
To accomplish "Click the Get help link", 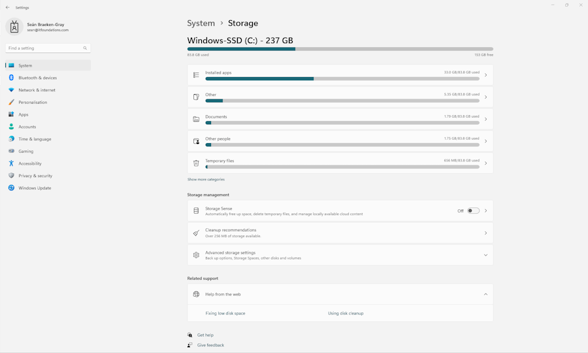I will [205, 335].
